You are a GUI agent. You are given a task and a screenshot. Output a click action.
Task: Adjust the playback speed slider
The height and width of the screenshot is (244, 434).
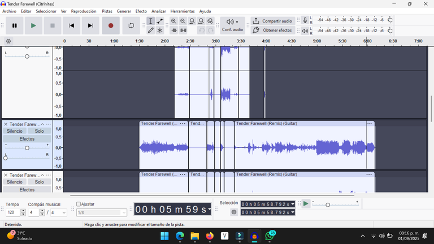[328, 205]
